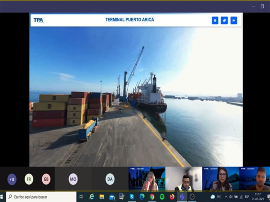This screenshot has height=202, width=270.
Task: Launch Internet Explorer from taskbar
Action: point(92,197)
